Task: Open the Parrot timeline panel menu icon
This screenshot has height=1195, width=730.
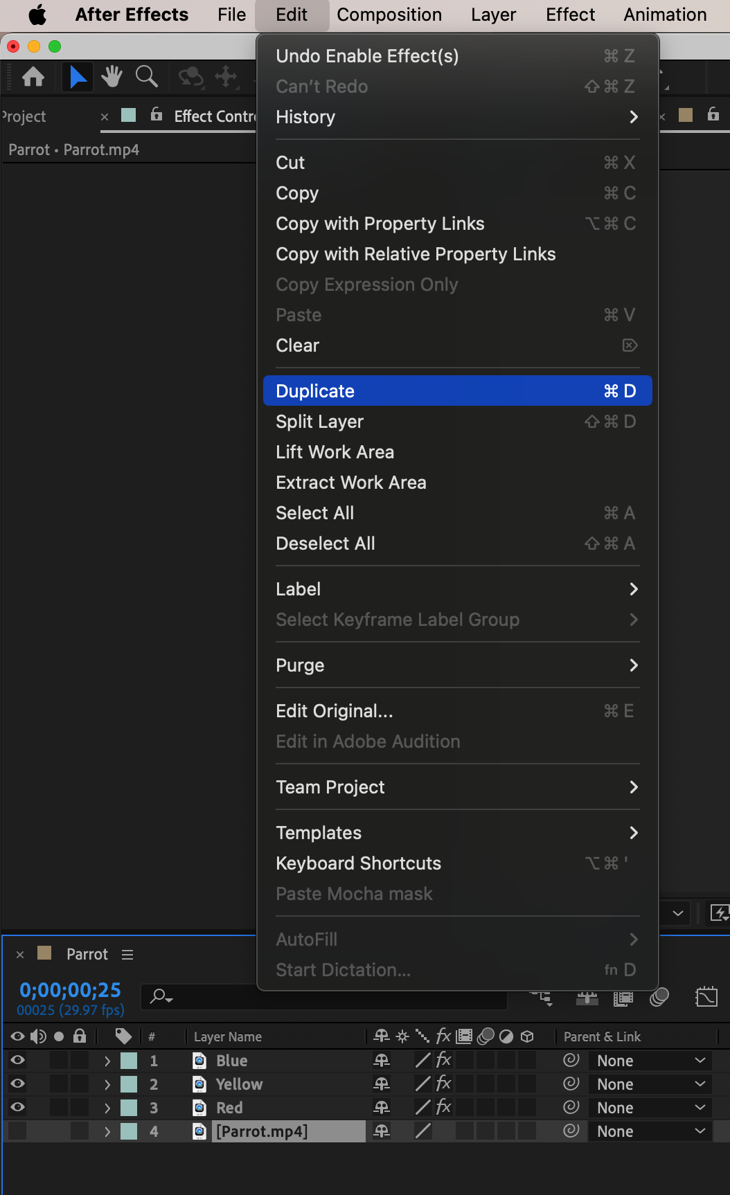Action: point(127,955)
